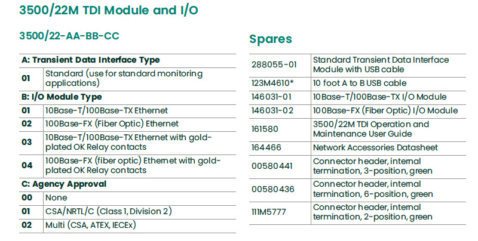Select spare part number 146031-01
478x241 pixels.
[x=275, y=97]
